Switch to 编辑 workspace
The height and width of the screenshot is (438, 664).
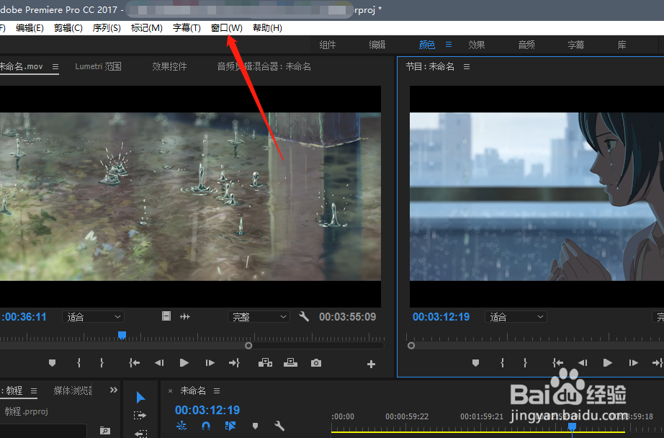[x=377, y=45]
